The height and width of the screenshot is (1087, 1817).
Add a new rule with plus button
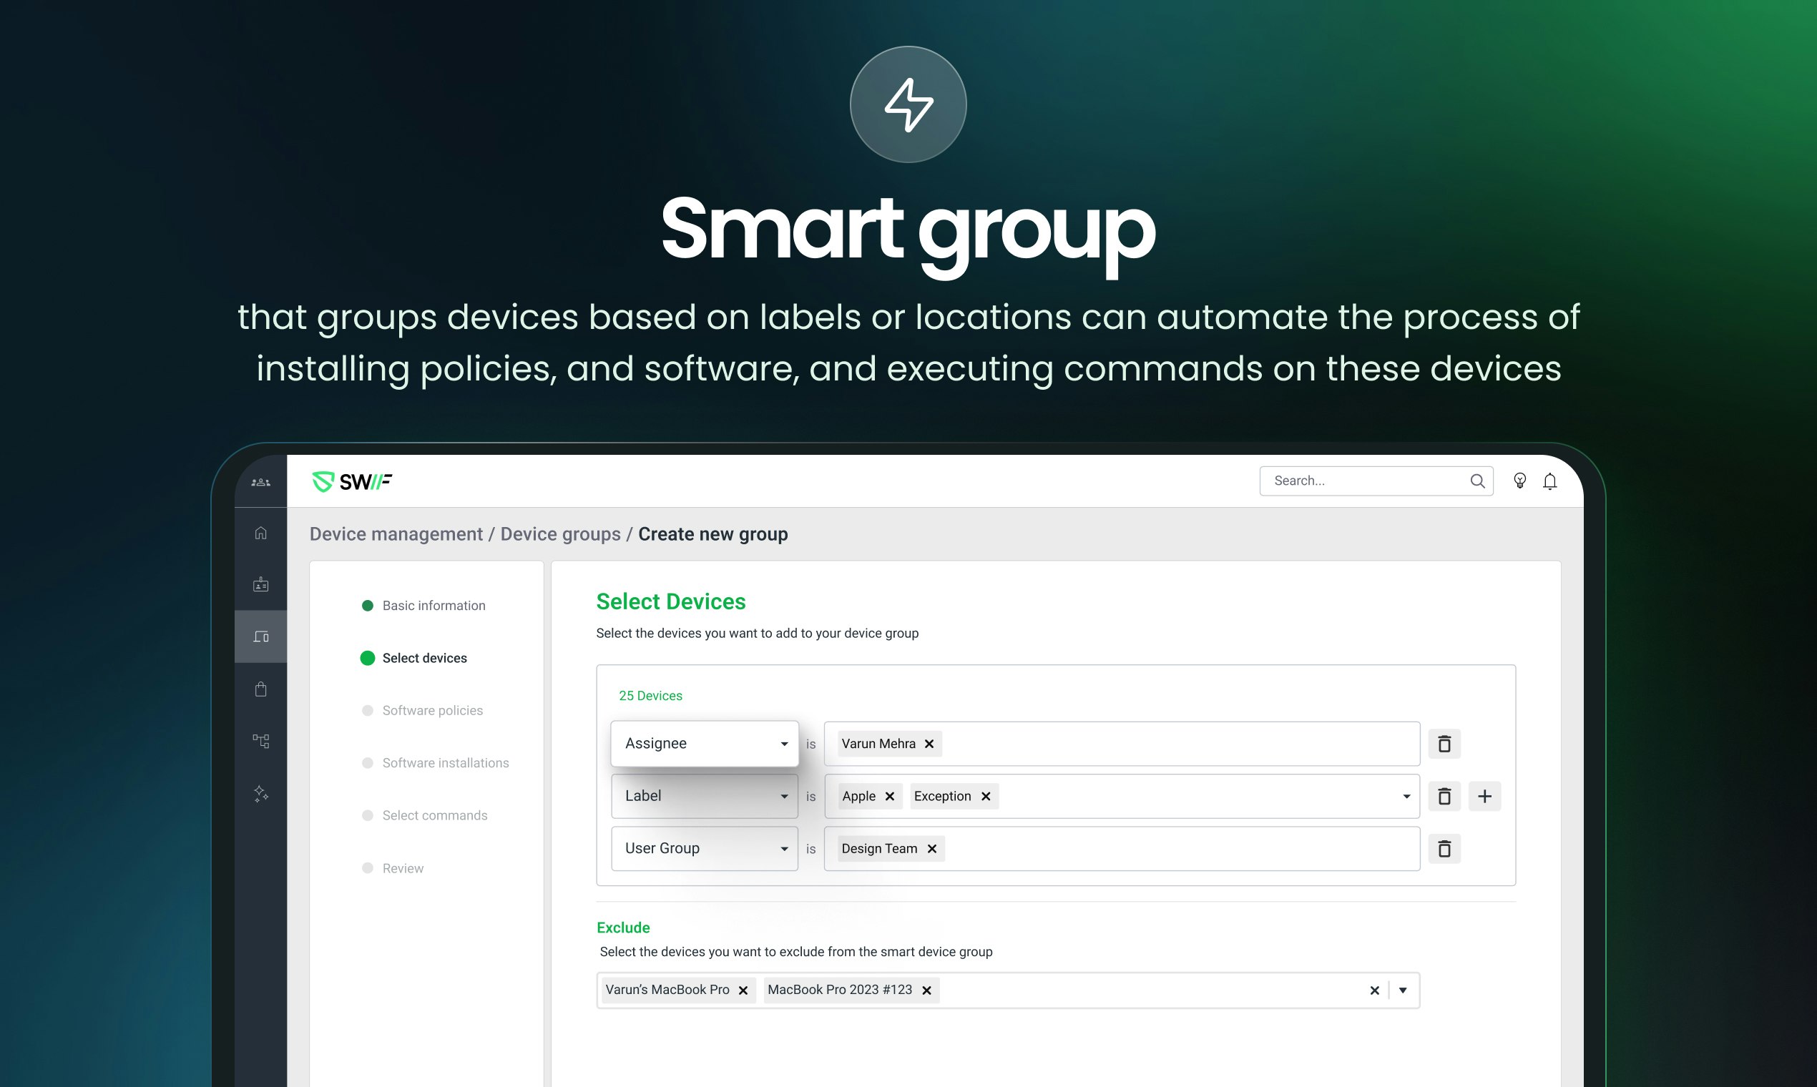click(x=1484, y=796)
